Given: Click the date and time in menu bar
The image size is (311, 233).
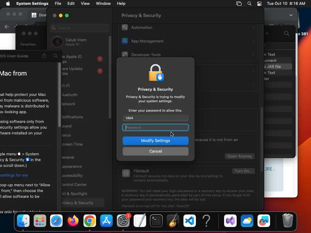Looking at the screenshot, I should click(286, 4).
